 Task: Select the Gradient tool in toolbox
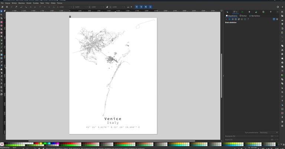pos(1,54)
